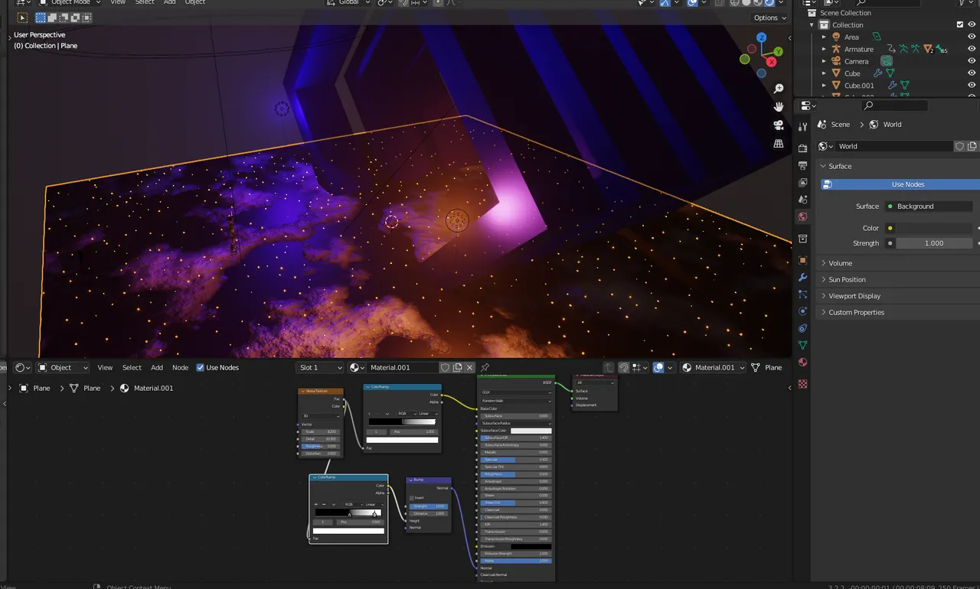The height and width of the screenshot is (589, 980).
Task: Click the blue Use Nodes button
Action: tap(900, 184)
